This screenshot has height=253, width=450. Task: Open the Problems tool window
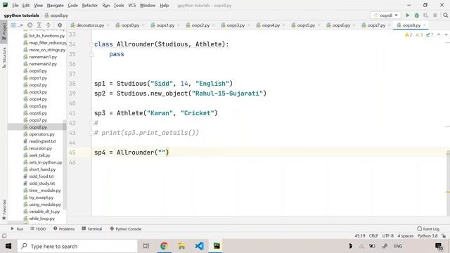tap(64, 229)
